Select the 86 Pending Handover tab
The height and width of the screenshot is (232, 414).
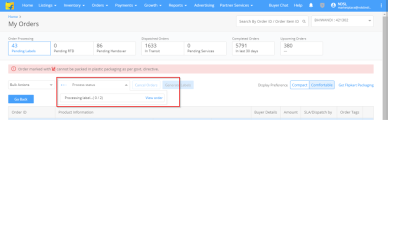[115, 48]
